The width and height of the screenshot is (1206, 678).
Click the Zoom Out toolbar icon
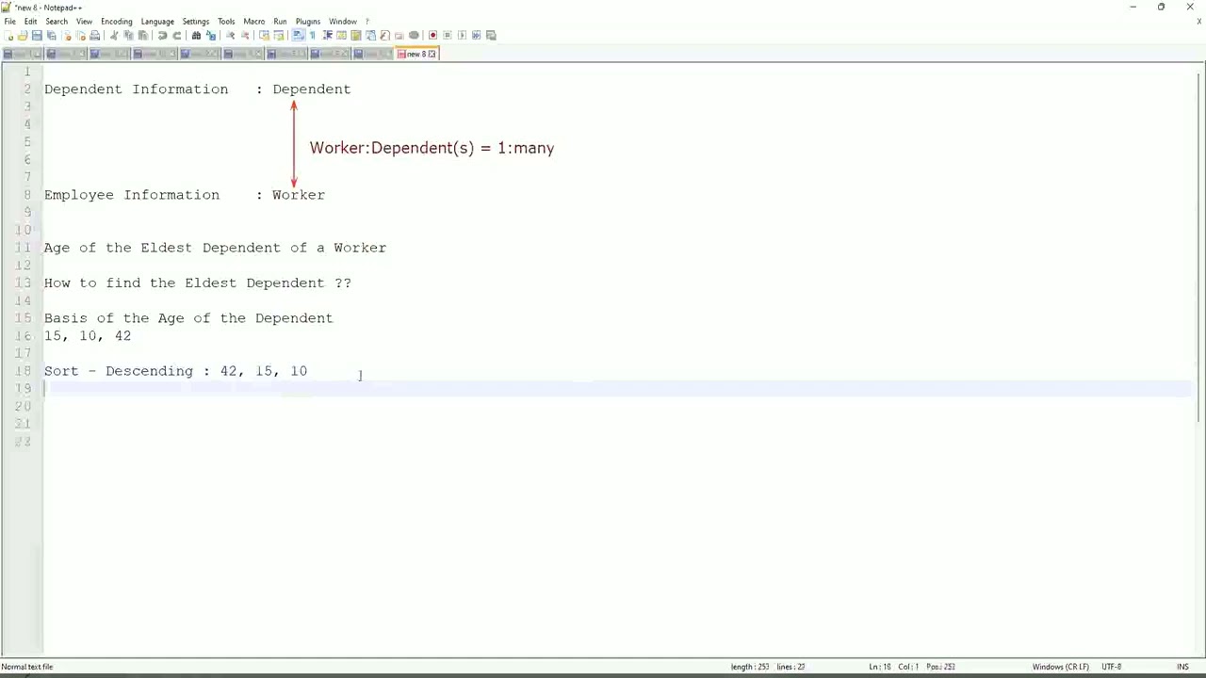point(245,35)
